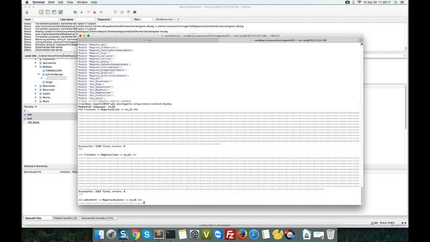
Task: Toggle synchronized browsing toolbar icon
Action: point(128,12)
